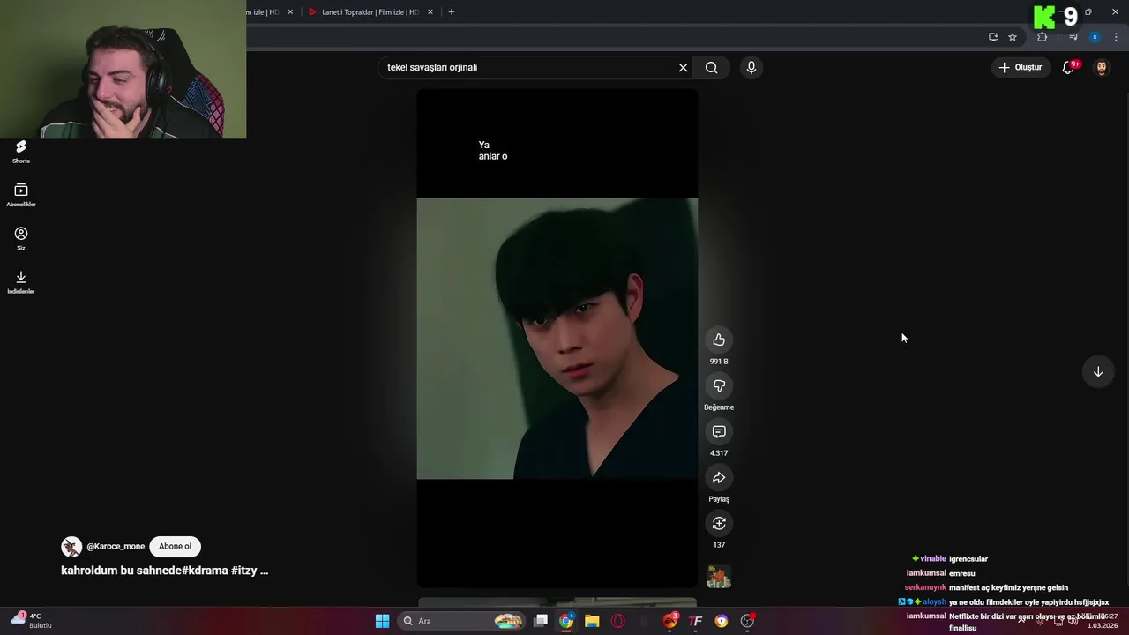Viewport: 1129px width, 635px height.
Task: Open the Oluştur create menu
Action: pos(1021,68)
